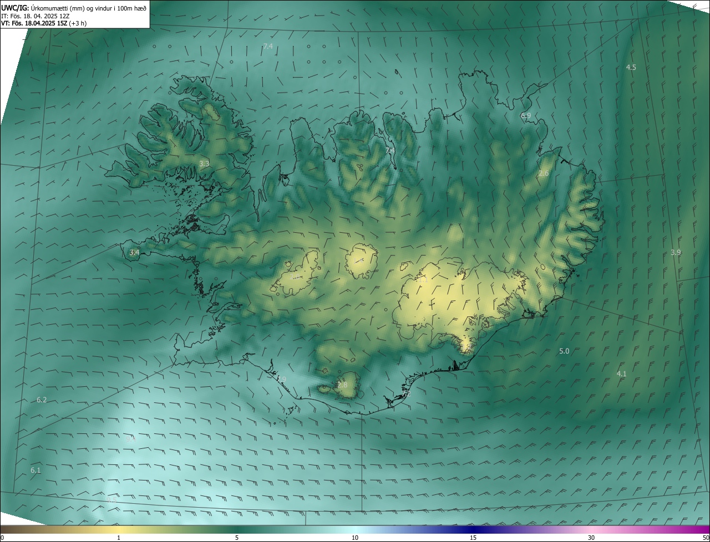Click the 9.4 value on the map
Screen dimensions: 710x542
pyautogui.click(x=131, y=439)
